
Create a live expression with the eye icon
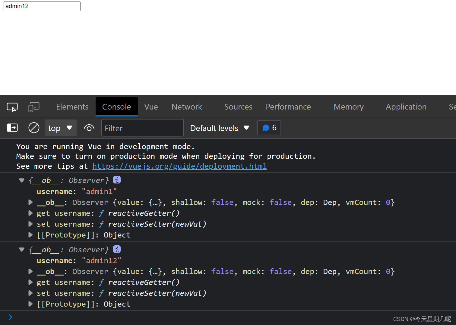click(89, 128)
